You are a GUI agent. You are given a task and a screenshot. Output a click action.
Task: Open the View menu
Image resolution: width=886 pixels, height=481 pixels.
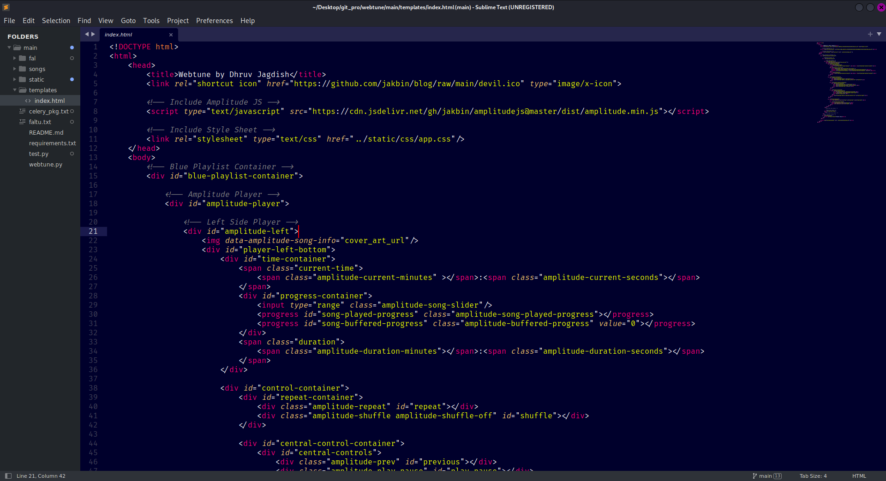106,21
